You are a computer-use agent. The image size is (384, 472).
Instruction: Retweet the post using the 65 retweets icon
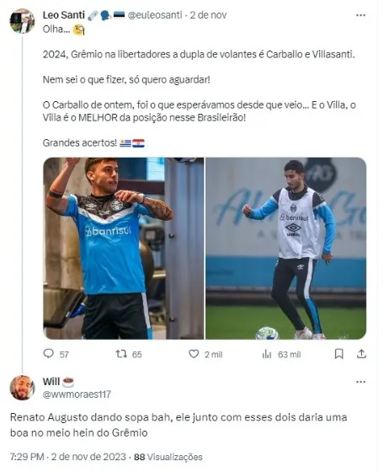tap(121, 354)
